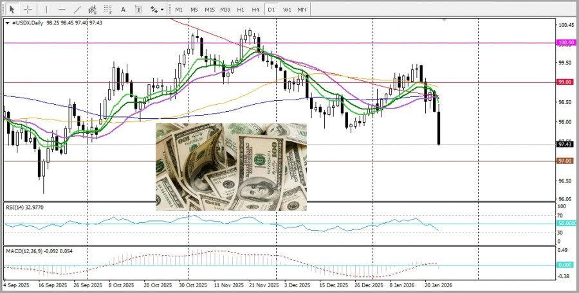The width and height of the screenshot is (579, 293).
Task: Switch to W1 weekly timeframe
Action: 286,10
